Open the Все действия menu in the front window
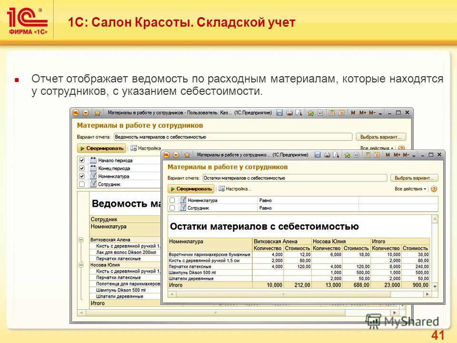The width and height of the screenshot is (457, 343). 410,189
